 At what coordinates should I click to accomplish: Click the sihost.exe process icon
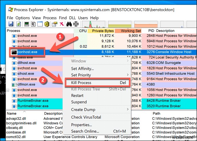(x=14, y=74)
